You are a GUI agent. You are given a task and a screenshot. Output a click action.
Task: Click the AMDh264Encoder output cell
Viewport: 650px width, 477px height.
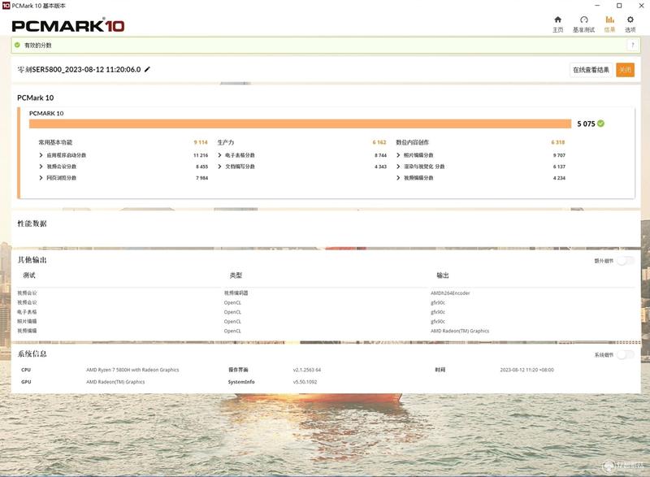click(x=450, y=293)
